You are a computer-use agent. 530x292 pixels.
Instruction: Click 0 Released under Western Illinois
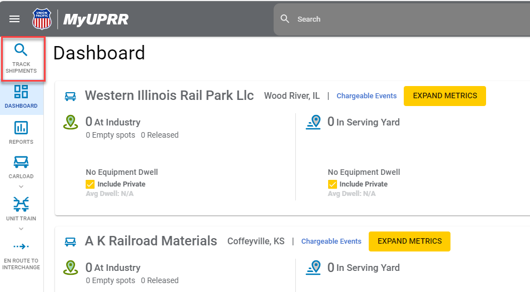160,135
